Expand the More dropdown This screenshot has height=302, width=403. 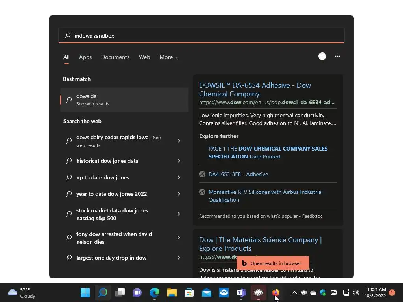pos(168,57)
